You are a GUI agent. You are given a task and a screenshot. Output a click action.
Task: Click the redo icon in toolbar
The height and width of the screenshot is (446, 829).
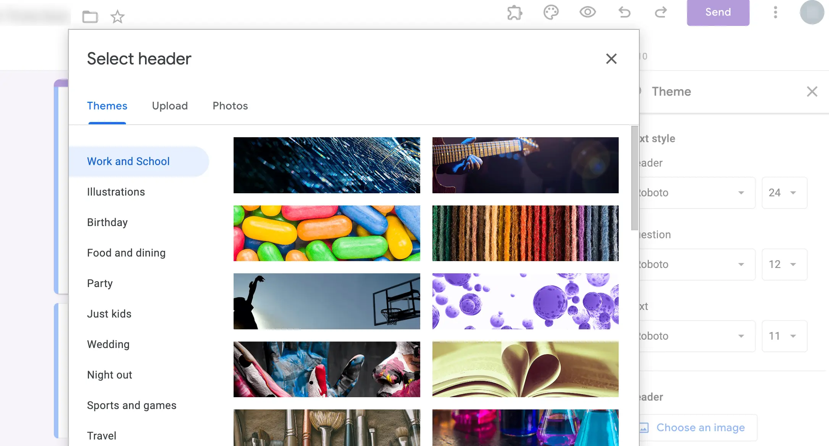click(660, 11)
